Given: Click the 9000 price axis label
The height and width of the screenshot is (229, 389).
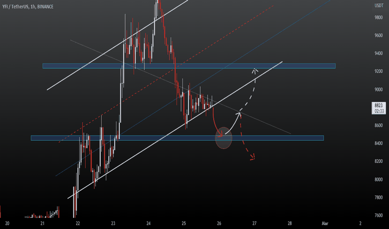Looking at the screenshot, I should pyautogui.click(x=379, y=90).
